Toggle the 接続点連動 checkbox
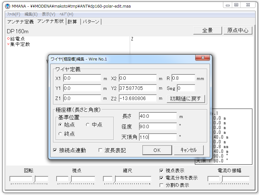The height and width of the screenshot is (195, 259). pyautogui.click(x=55, y=150)
